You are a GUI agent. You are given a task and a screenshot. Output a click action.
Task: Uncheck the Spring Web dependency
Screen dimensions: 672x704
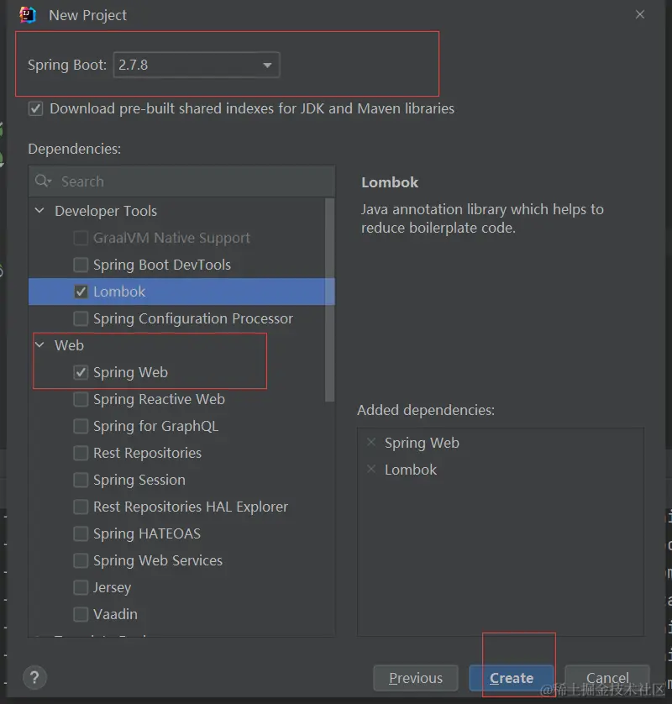[x=81, y=372]
